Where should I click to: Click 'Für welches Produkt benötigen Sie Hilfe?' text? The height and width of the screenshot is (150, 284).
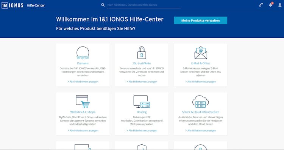click(x=96, y=29)
